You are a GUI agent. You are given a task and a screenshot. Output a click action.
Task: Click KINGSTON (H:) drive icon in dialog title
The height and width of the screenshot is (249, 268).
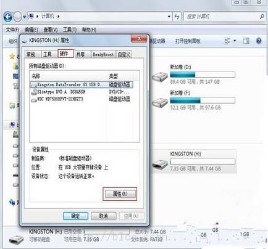(x=25, y=41)
